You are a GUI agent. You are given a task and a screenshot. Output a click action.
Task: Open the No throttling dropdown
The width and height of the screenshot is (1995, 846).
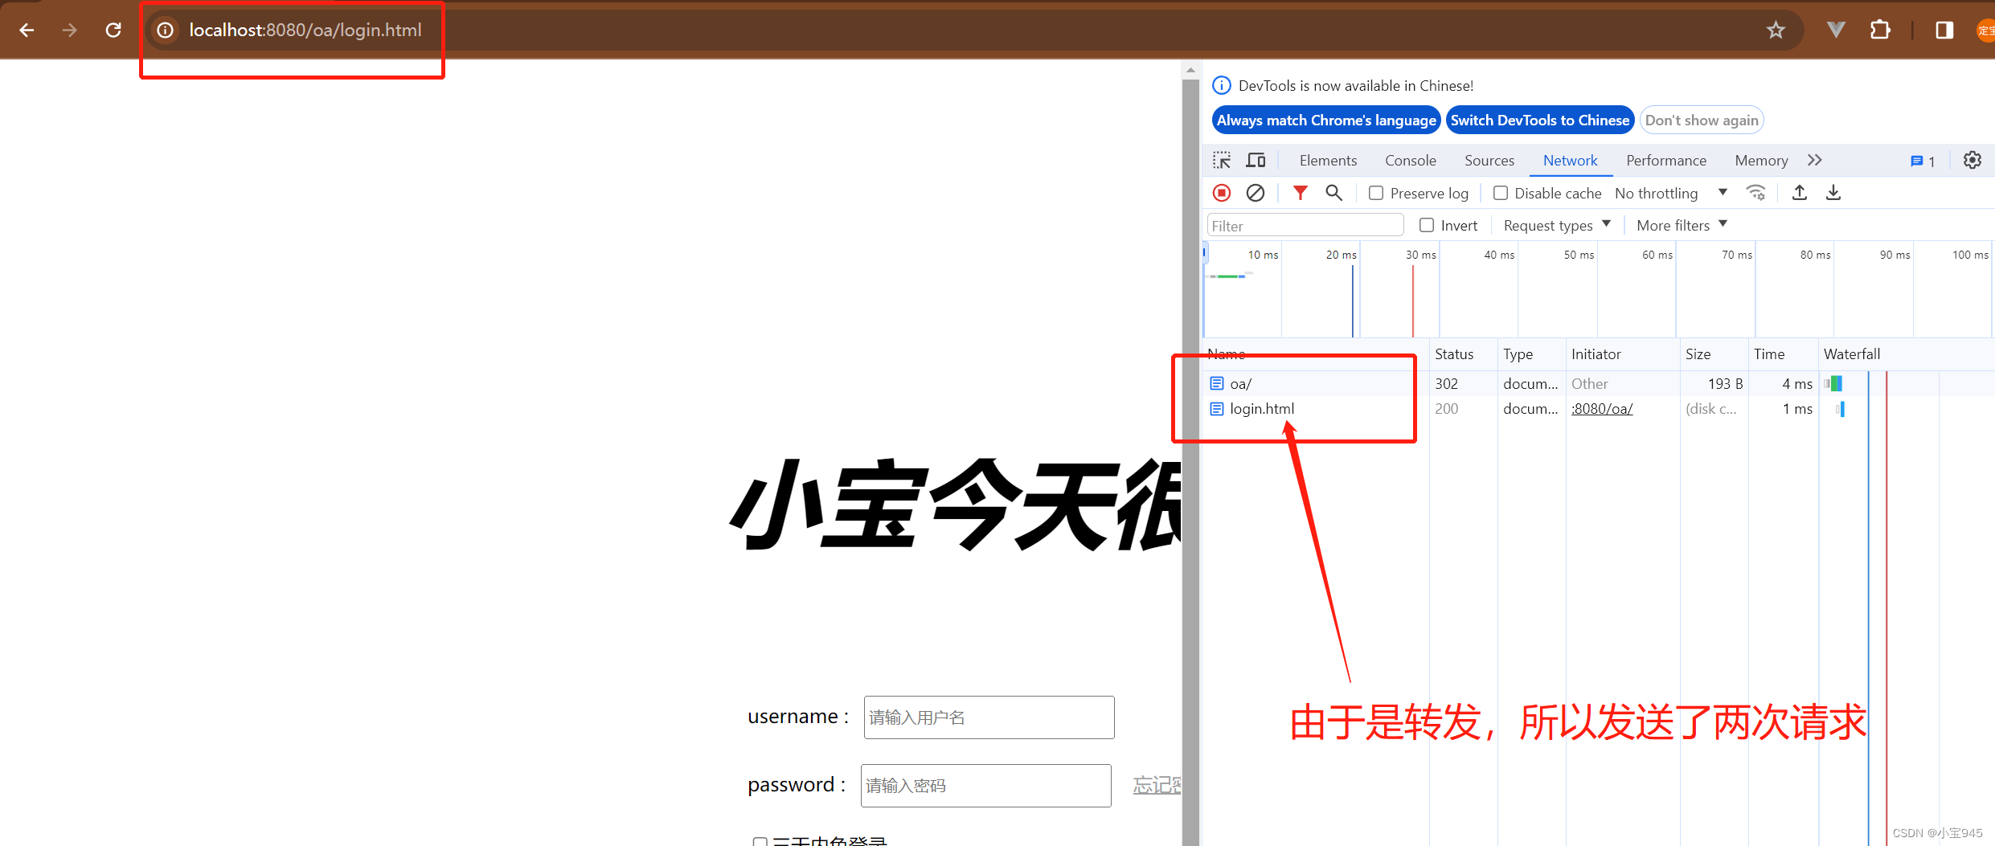[1671, 194]
